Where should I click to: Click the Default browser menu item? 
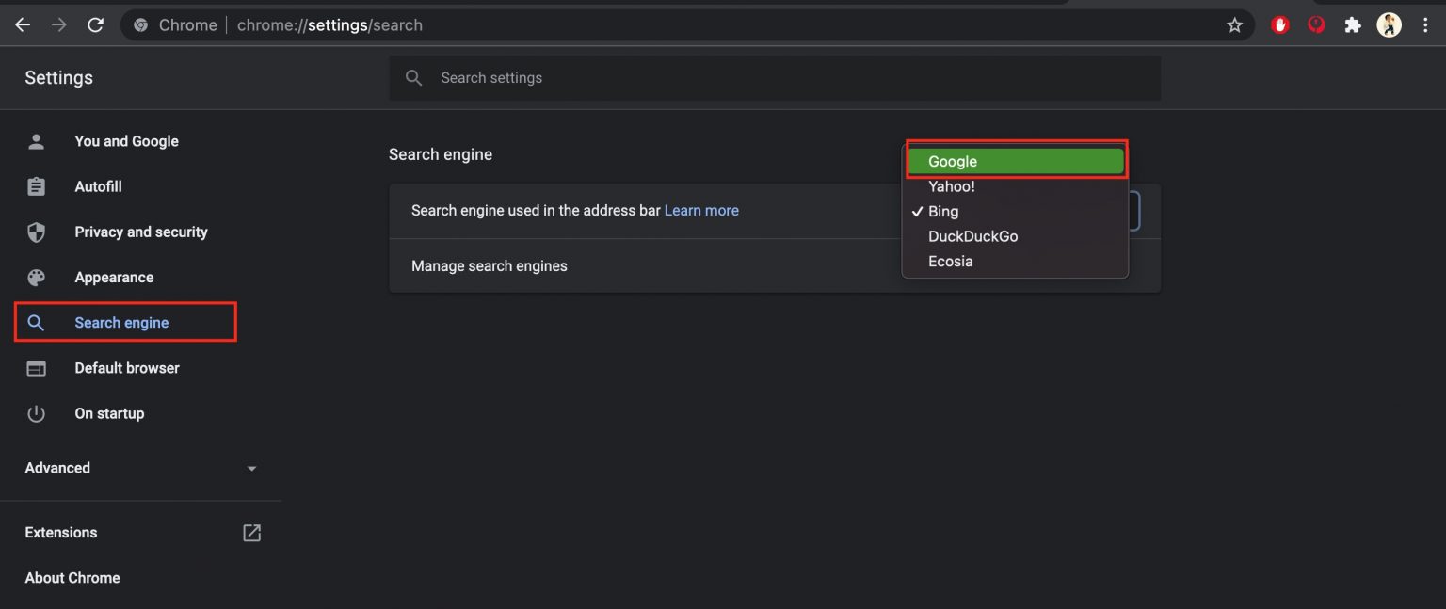(126, 367)
